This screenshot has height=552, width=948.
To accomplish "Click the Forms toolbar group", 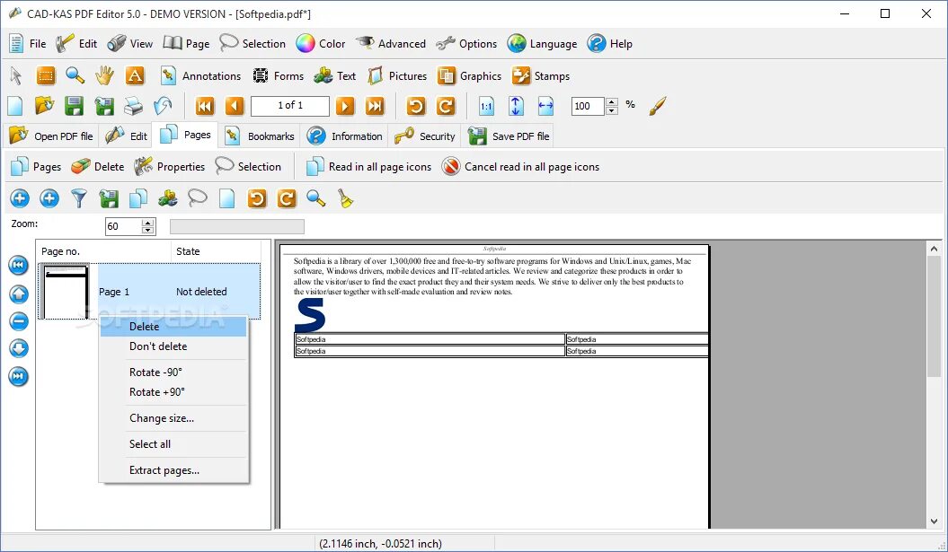I will click(x=279, y=75).
